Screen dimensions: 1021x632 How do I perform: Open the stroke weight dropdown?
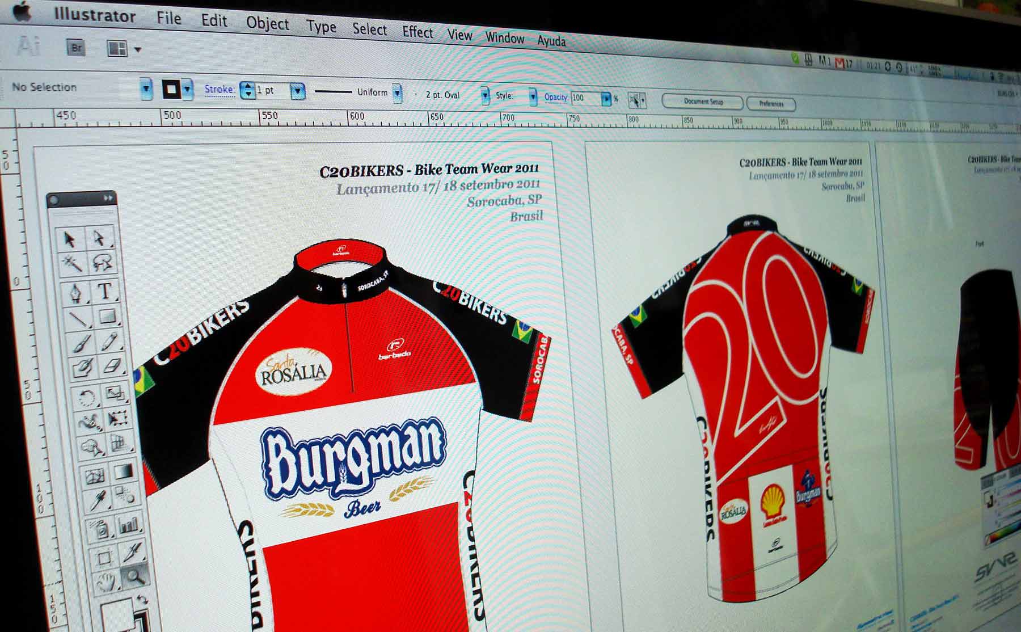click(298, 91)
